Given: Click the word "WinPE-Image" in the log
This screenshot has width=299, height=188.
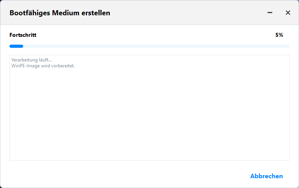Looking at the screenshot, I should click(x=26, y=66).
